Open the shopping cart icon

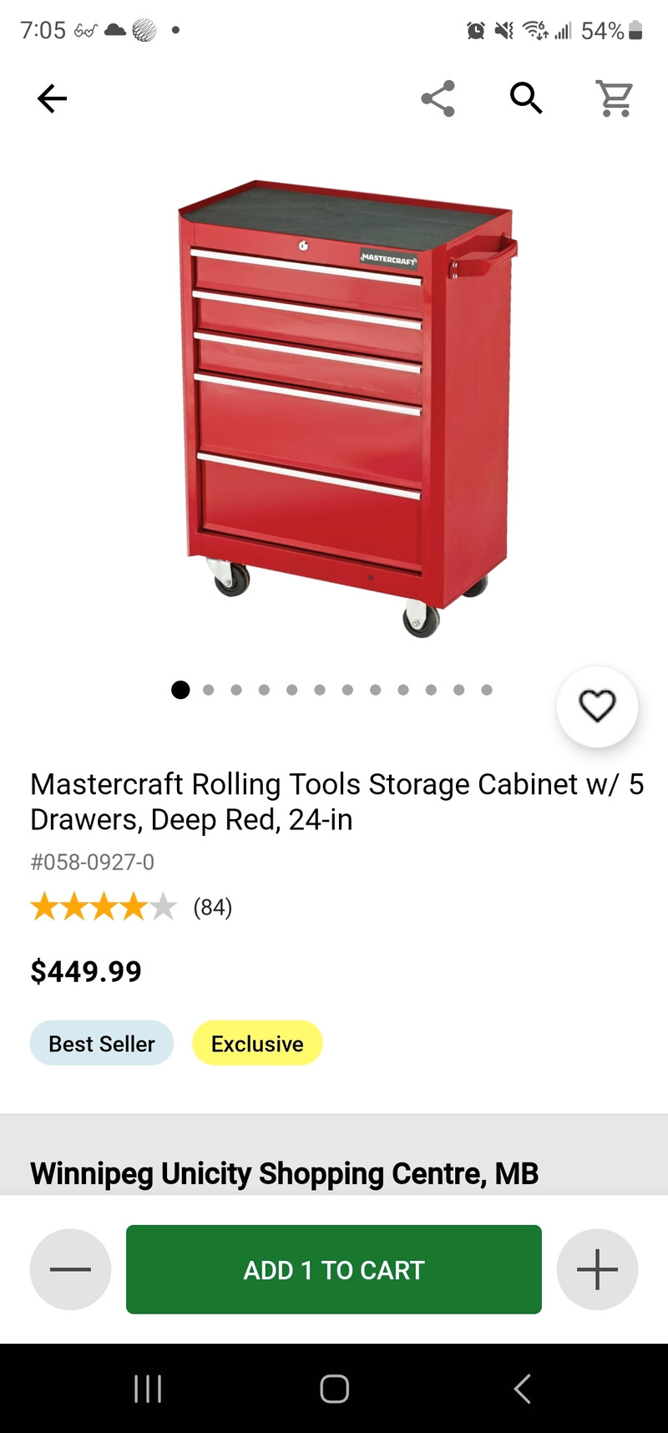(615, 99)
